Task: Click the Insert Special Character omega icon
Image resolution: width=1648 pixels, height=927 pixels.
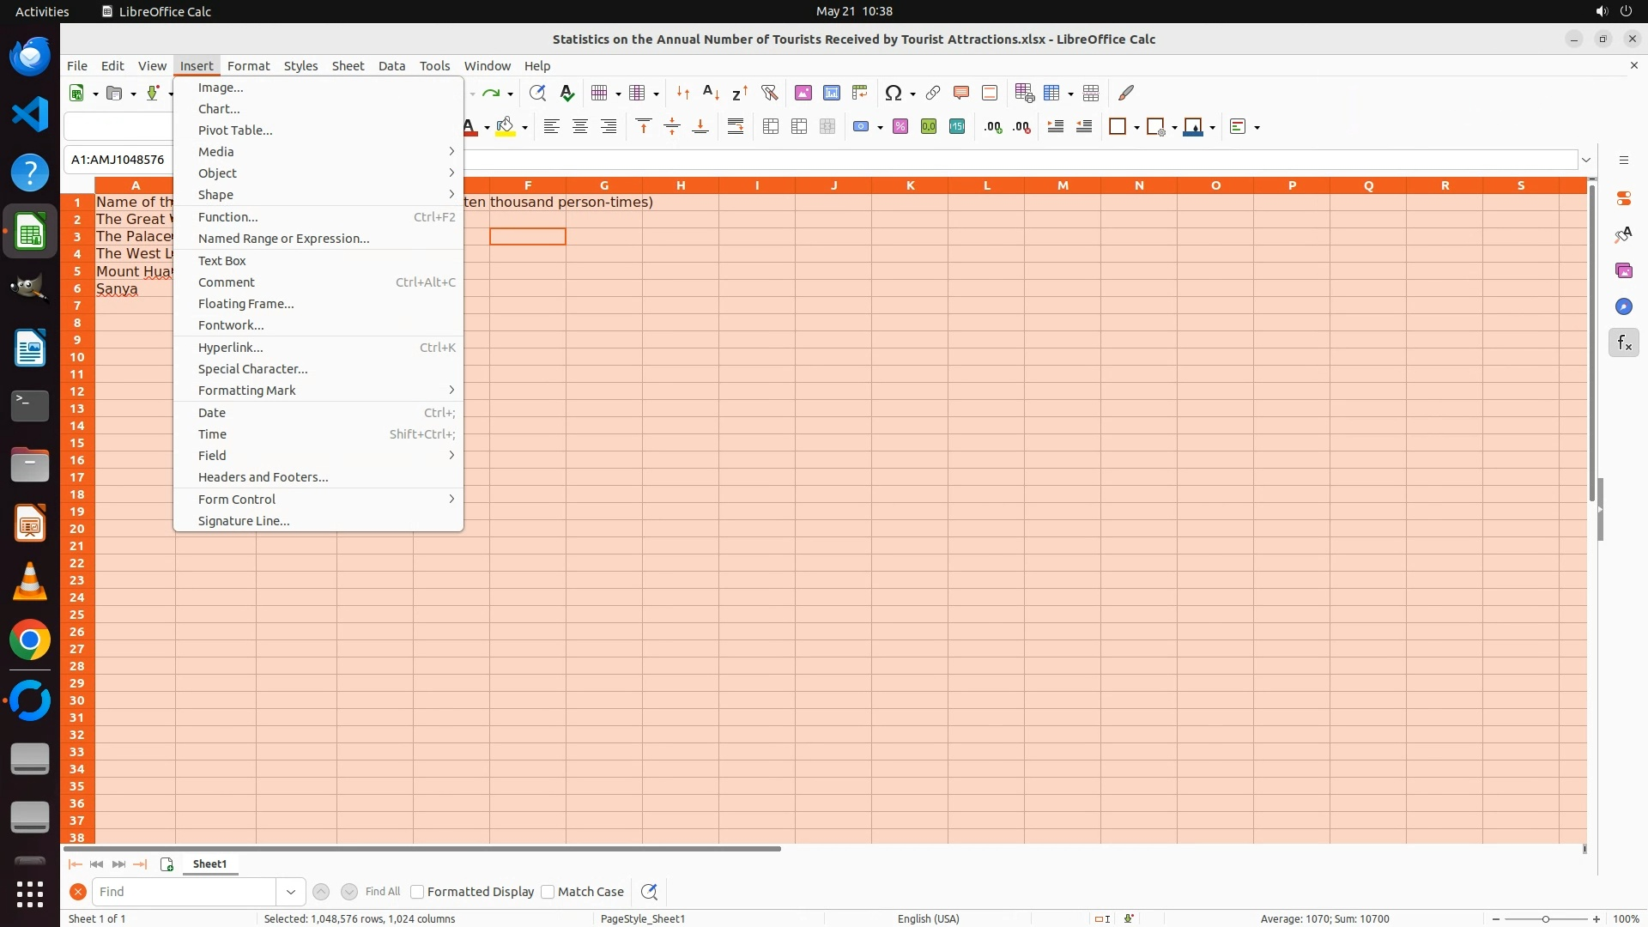Action: tap(893, 93)
